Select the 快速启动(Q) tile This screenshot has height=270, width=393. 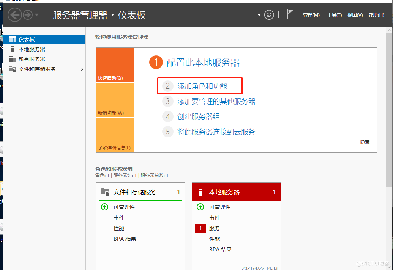click(115, 65)
